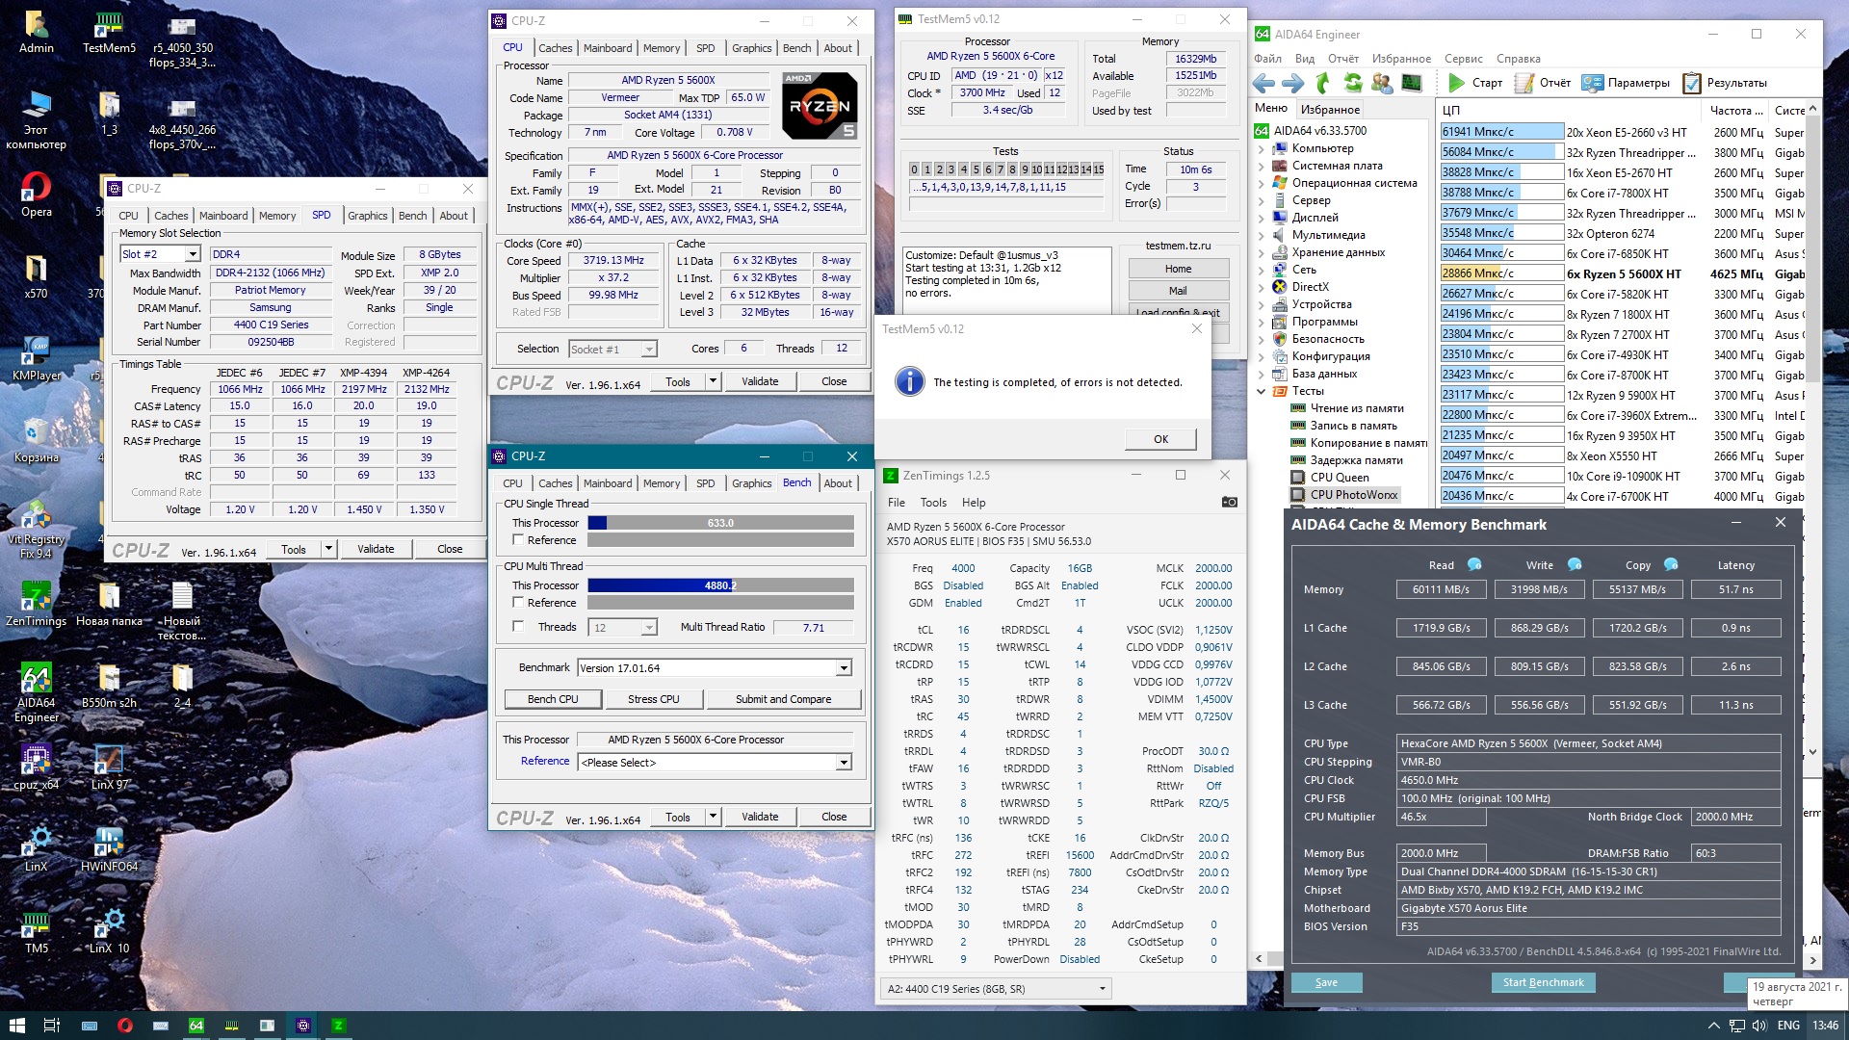This screenshot has width=1849, height=1040.
Task: Select the CPU Queen test in AIDA64
Action: pos(1339,478)
